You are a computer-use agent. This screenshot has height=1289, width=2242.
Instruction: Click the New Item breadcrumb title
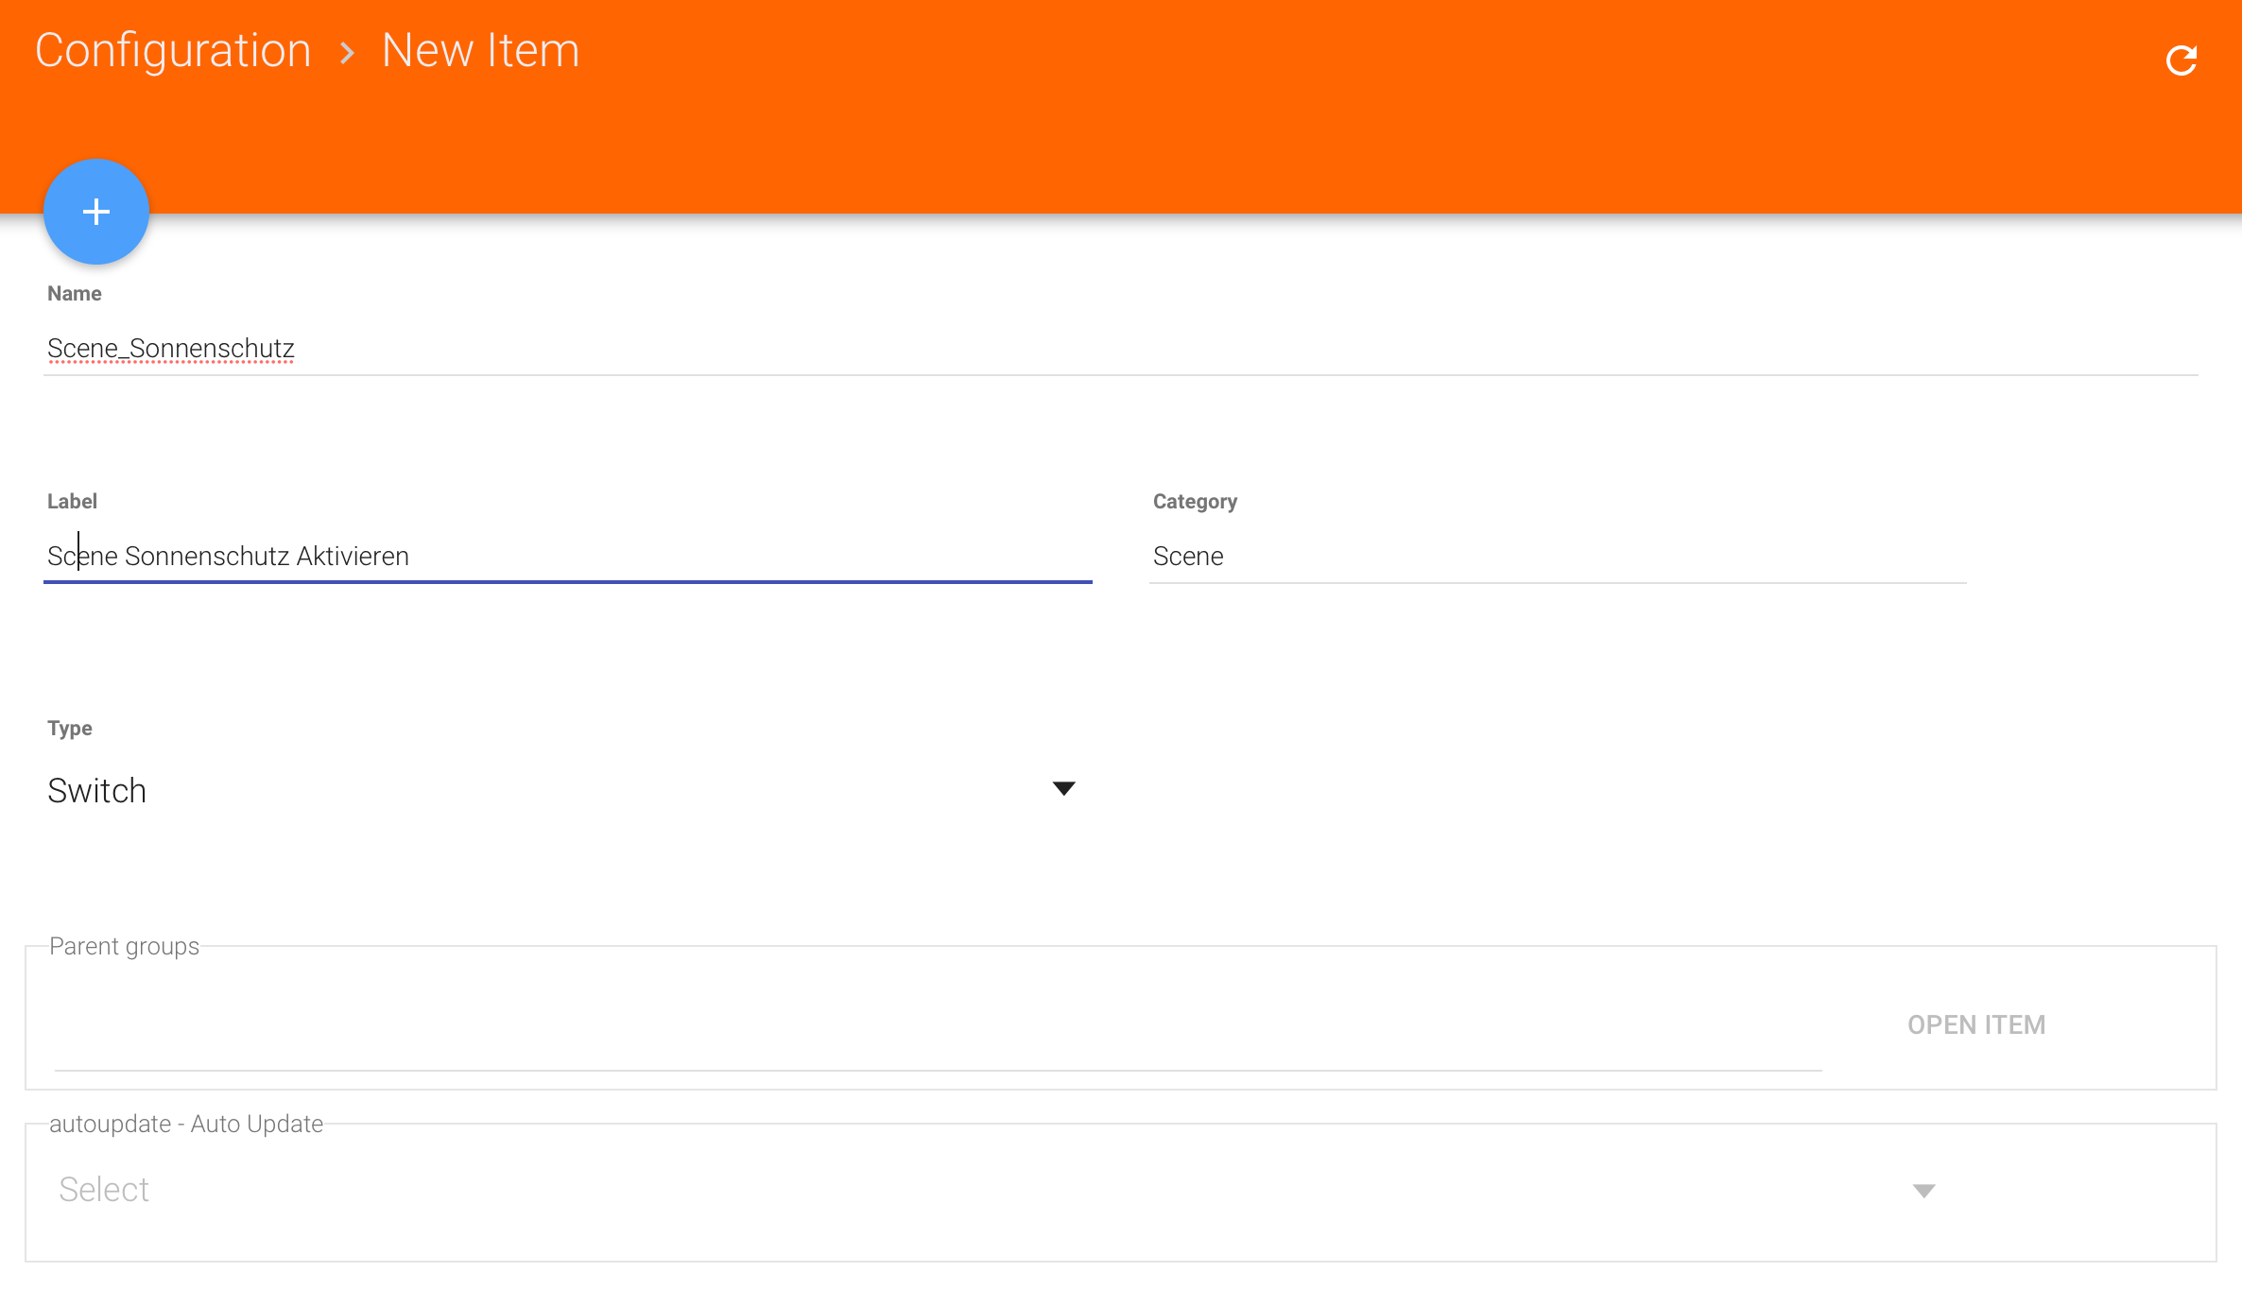pyautogui.click(x=480, y=51)
